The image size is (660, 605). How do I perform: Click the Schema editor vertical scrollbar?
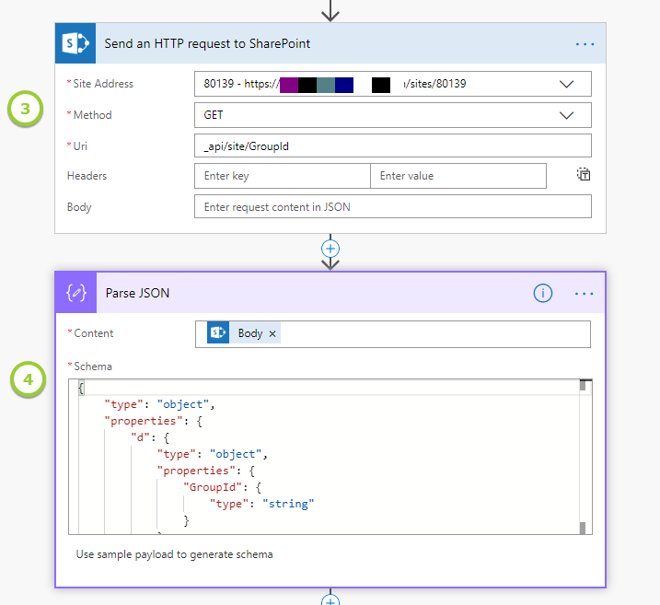(583, 456)
